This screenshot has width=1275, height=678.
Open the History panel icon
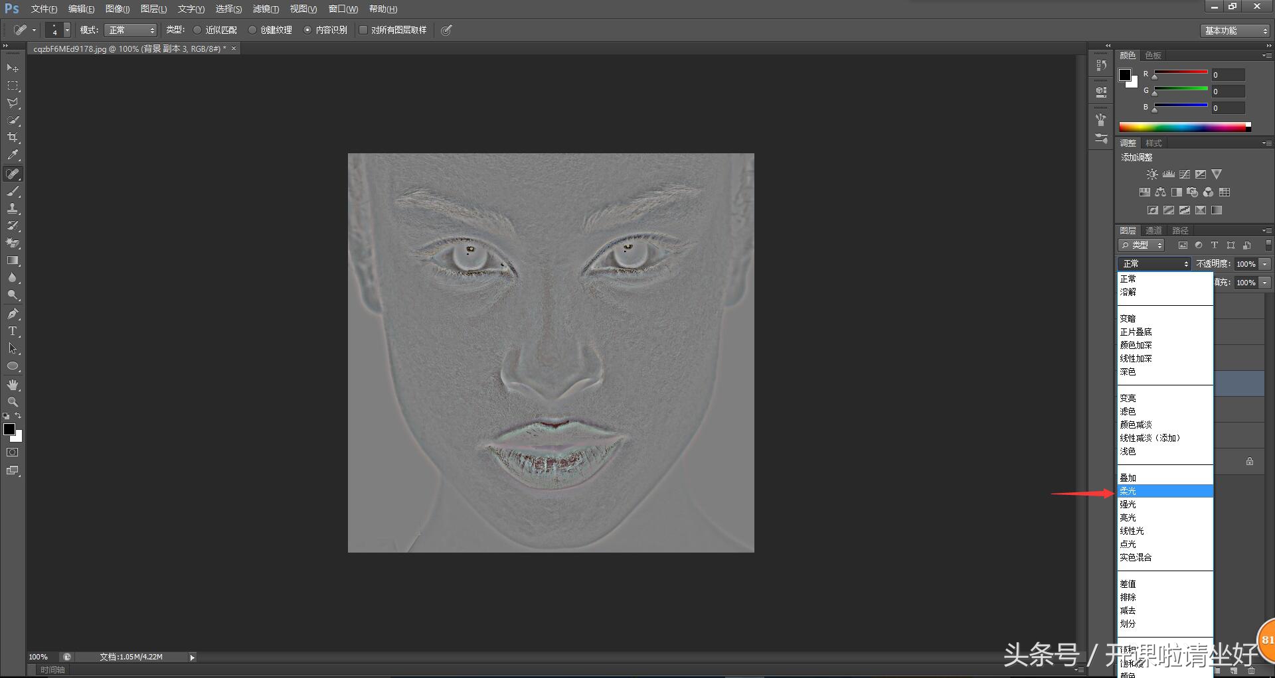point(1102,65)
